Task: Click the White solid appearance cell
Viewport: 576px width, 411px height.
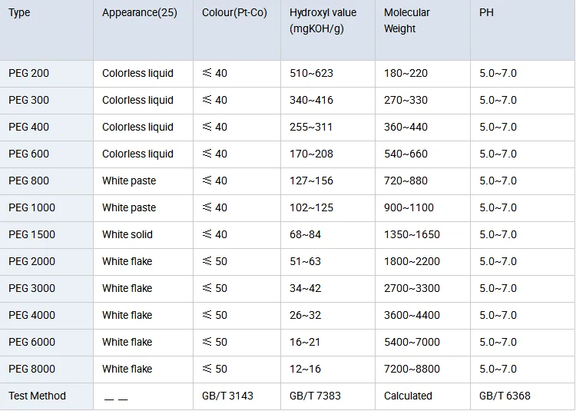Action: click(127, 234)
